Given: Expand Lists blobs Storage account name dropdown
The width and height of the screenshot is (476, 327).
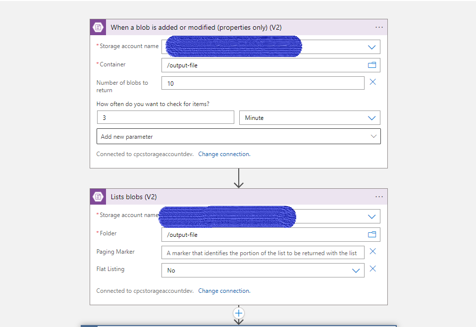Looking at the screenshot, I should coord(371,217).
